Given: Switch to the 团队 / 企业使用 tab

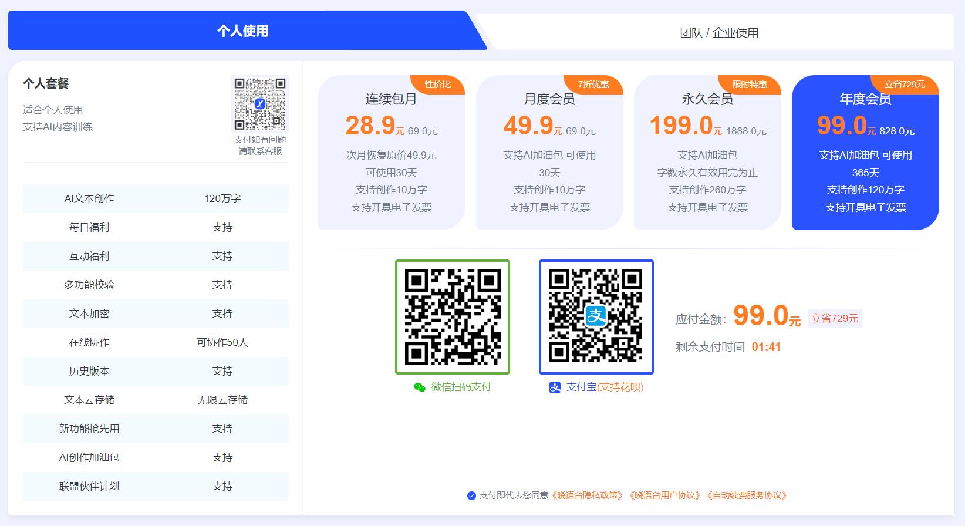Looking at the screenshot, I should [719, 33].
